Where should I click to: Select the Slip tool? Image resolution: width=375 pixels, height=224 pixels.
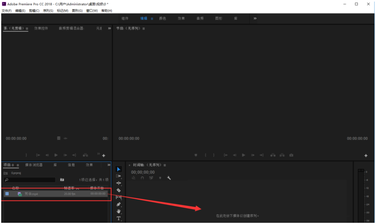[x=119, y=197]
